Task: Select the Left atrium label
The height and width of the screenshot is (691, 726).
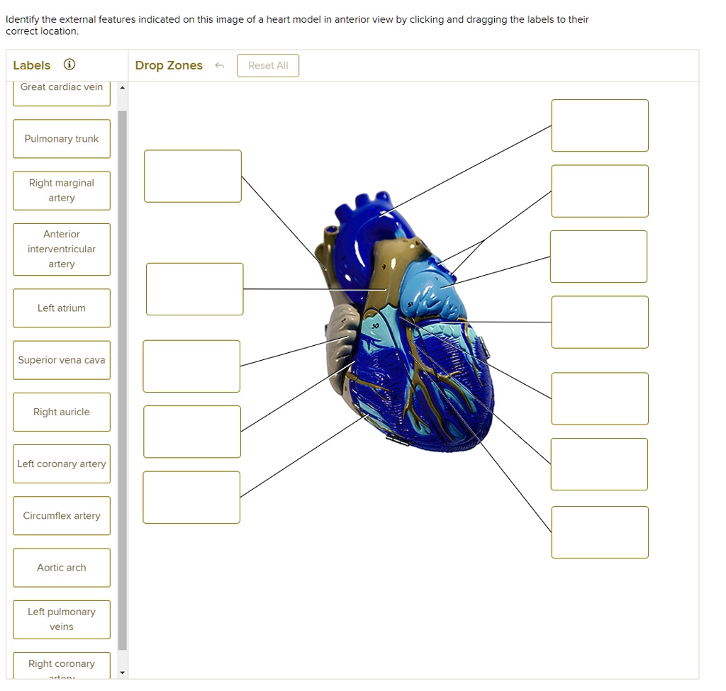Action: click(61, 308)
